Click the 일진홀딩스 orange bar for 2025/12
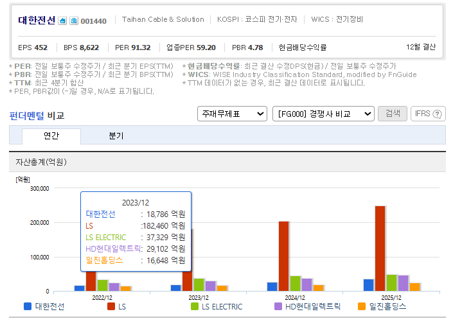 click(414, 287)
